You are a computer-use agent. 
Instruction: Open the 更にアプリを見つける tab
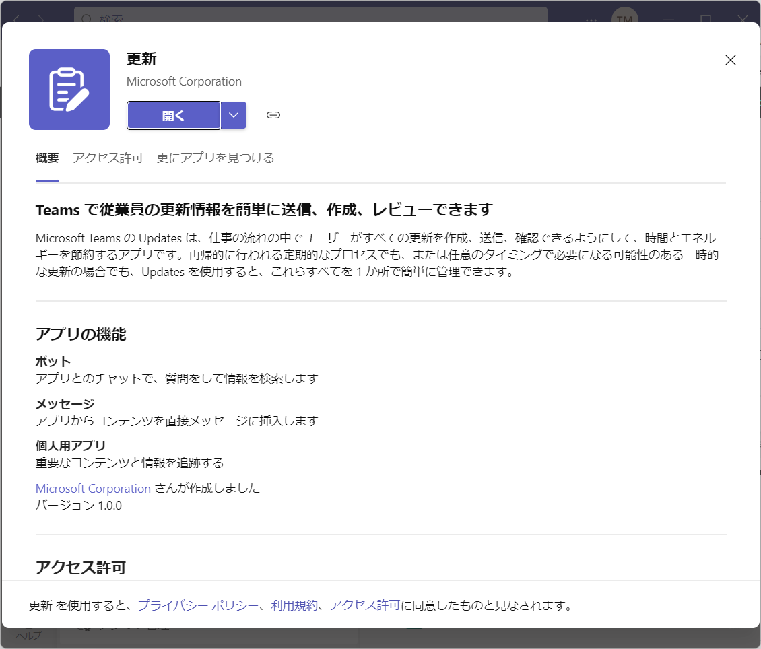pos(216,158)
